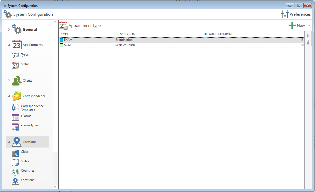Select the Locations pin sub-item icon

click(15, 181)
